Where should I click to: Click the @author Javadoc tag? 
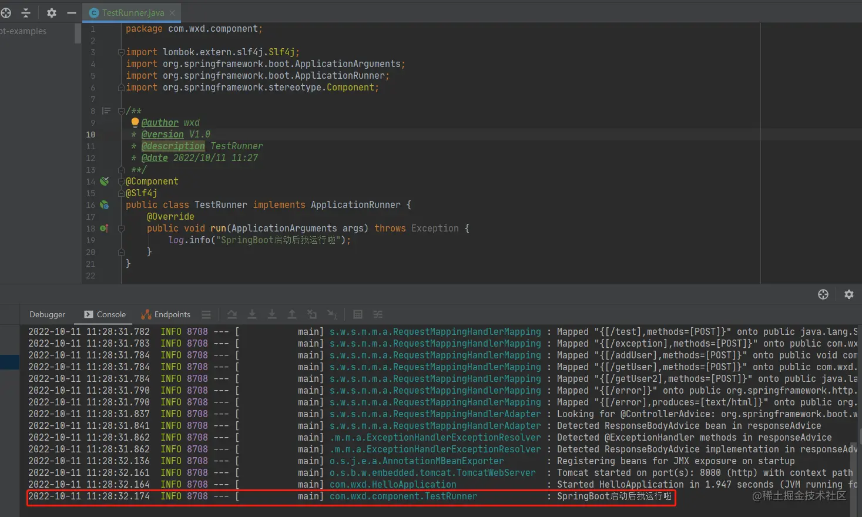160,122
